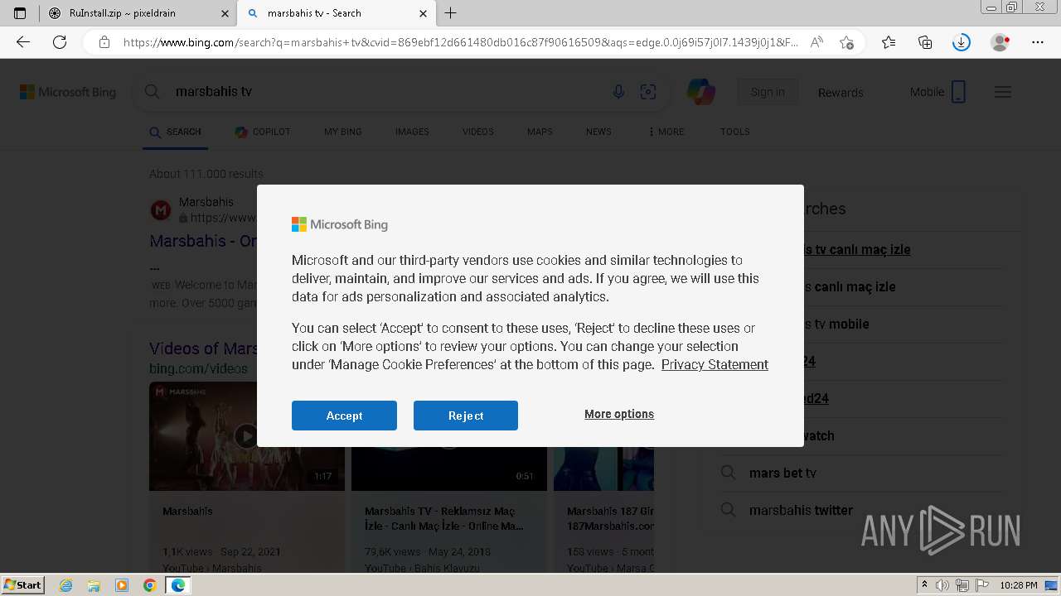
Task: Open Marsbahis TV Reklamsız Maç video
Action: coord(444,518)
